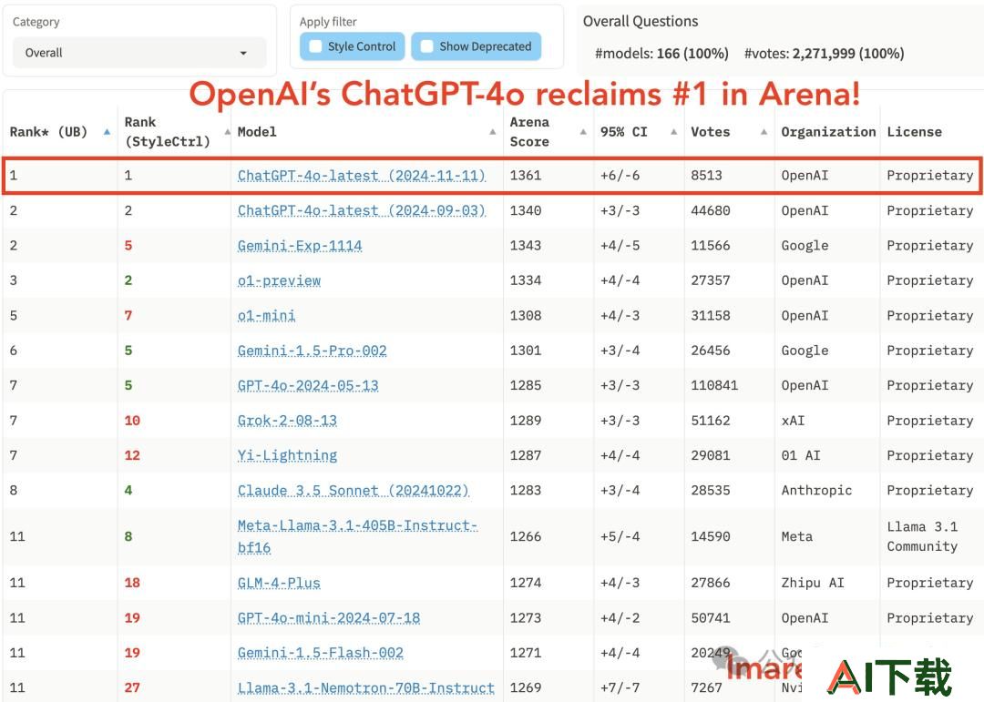
Task: Visit the GPT-4o-mini-2024-07-18 link
Action: (329, 618)
